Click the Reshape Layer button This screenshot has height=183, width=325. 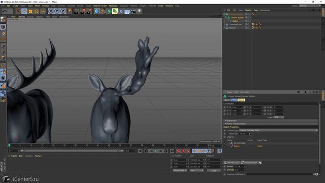pyautogui.click(x=249, y=163)
